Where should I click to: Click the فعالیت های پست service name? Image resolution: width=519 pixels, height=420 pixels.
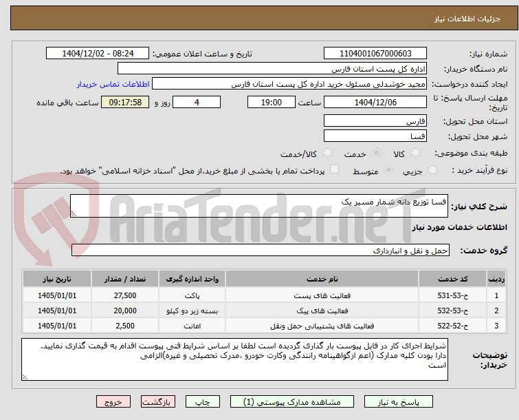(322, 295)
